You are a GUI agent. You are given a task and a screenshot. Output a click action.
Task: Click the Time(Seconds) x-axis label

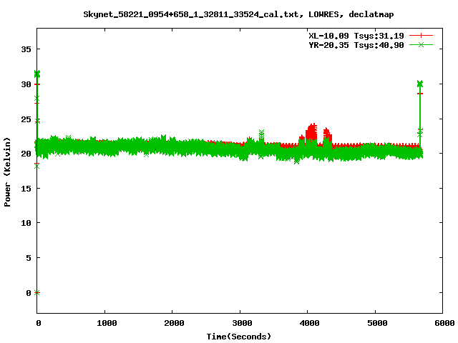238,337
